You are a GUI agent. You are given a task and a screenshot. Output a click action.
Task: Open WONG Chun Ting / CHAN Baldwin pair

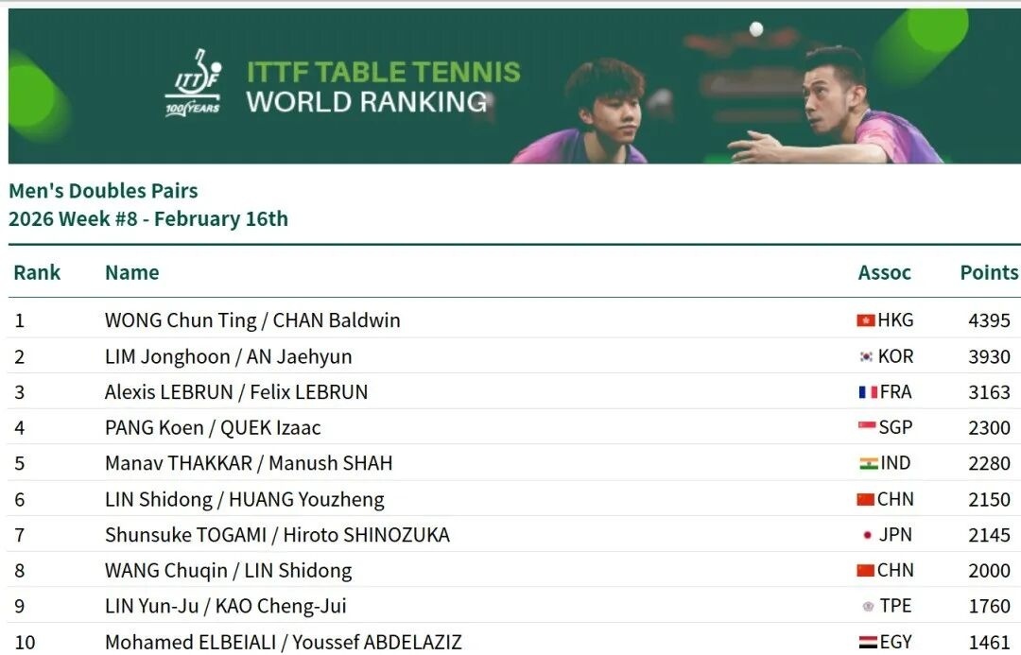pyautogui.click(x=252, y=320)
